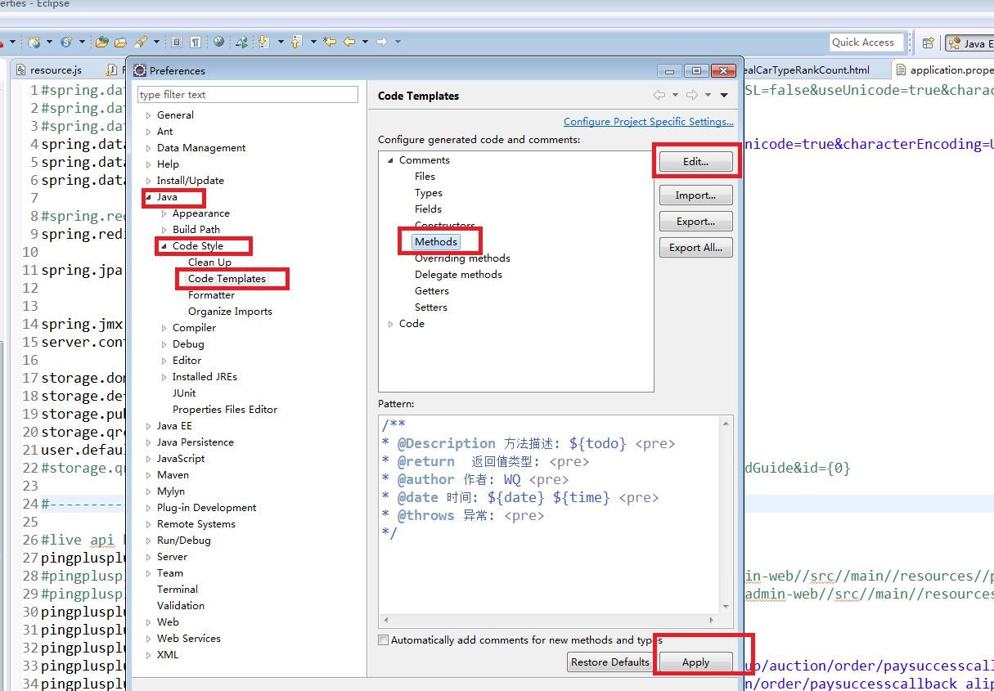Click the Show Whitespace Characters pilcrow icon
The height and width of the screenshot is (691, 994).
click(x=196, y=42)
